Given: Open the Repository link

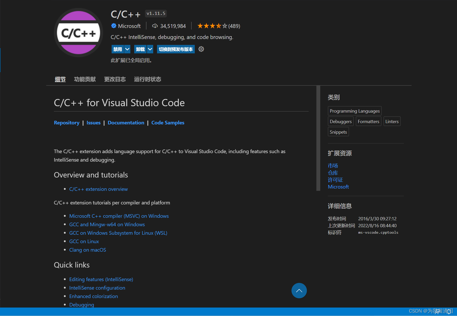Looking at the screenshot, I should click(67, 123).
